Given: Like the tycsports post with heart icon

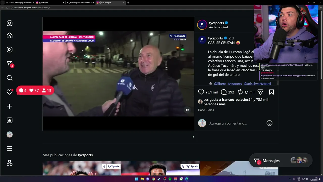Looking at the screenshot, I should [201, 92].
